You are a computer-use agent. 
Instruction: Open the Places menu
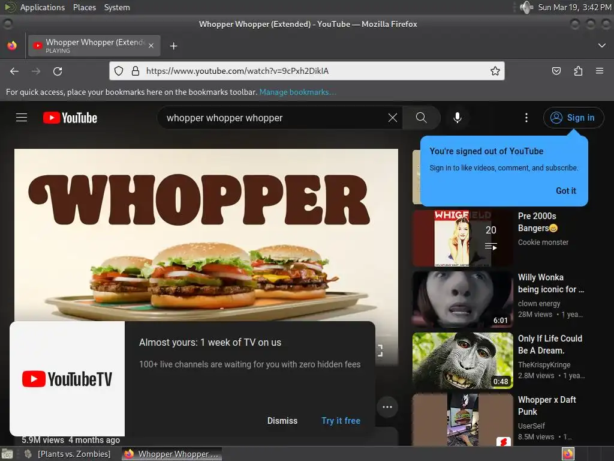pyautogui.click(x=85, y=7)
